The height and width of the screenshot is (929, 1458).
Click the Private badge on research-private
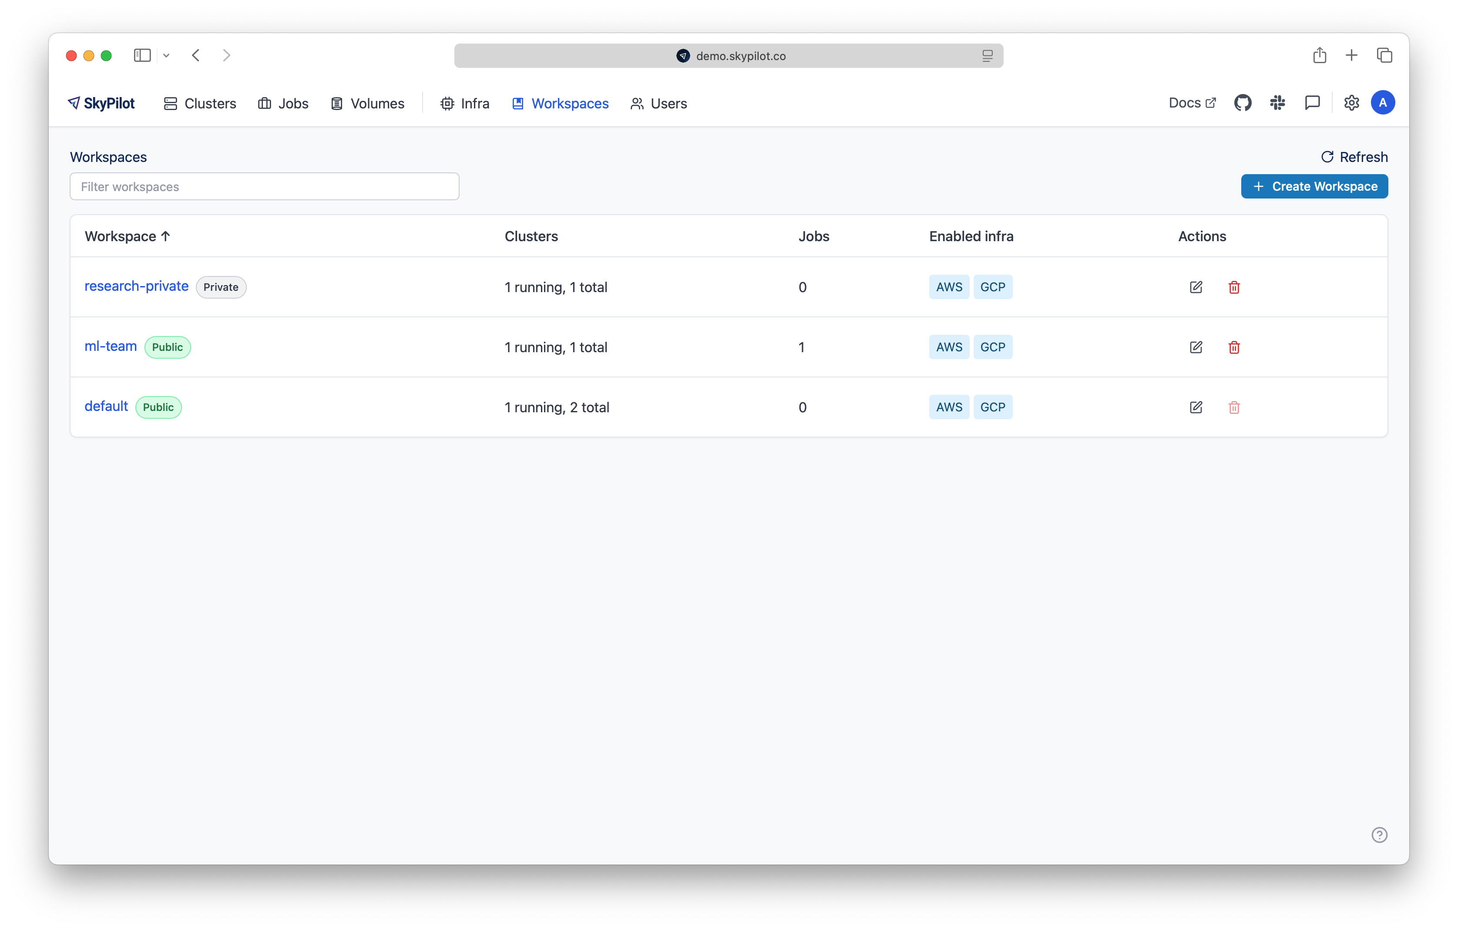click(221, 287)
